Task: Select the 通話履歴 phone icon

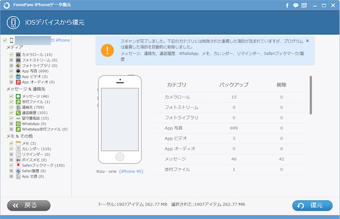Action: click(x=18, y=113)
